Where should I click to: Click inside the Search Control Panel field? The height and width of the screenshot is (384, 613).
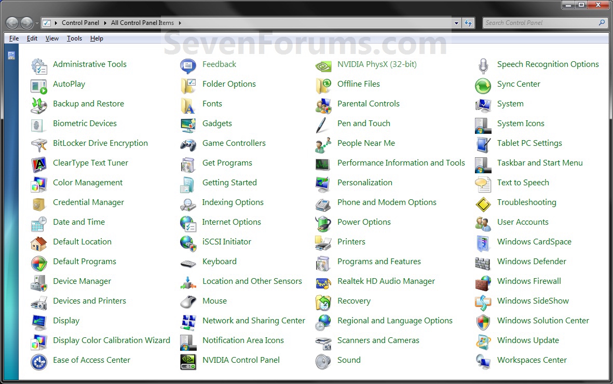(540, 22)
